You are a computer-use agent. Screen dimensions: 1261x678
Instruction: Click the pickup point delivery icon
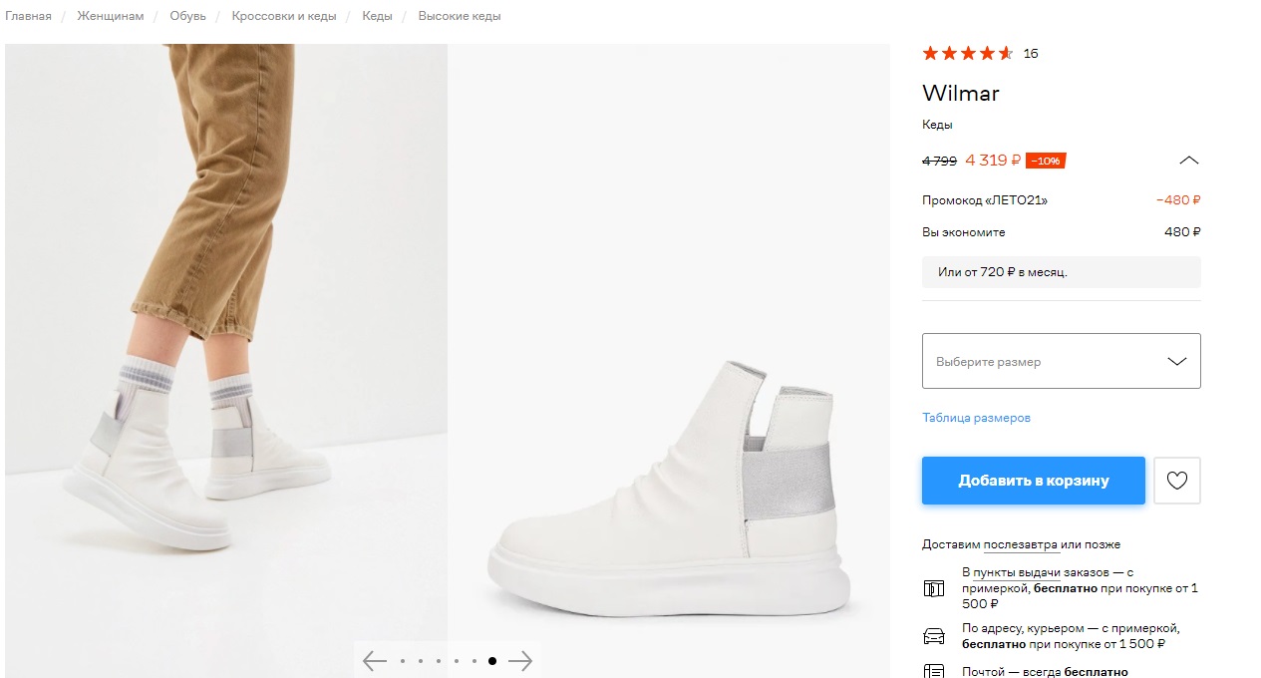point(934,588)
